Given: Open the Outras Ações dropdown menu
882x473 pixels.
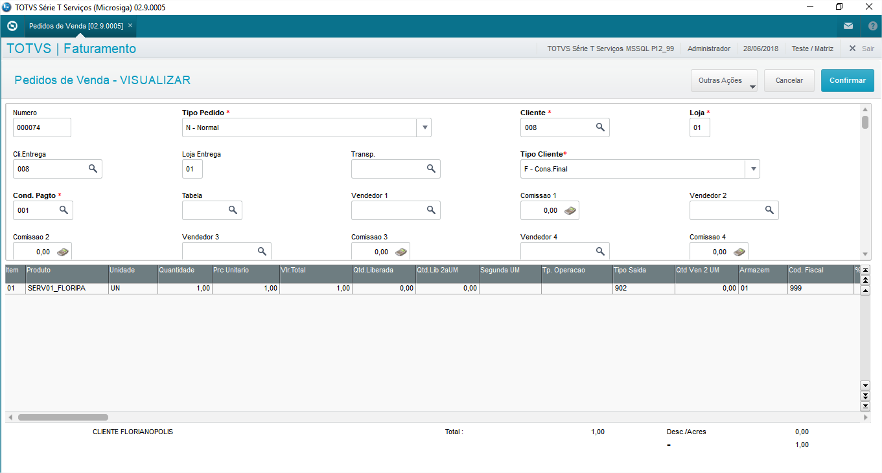Looking at the screenshot, I should (725, 81).
